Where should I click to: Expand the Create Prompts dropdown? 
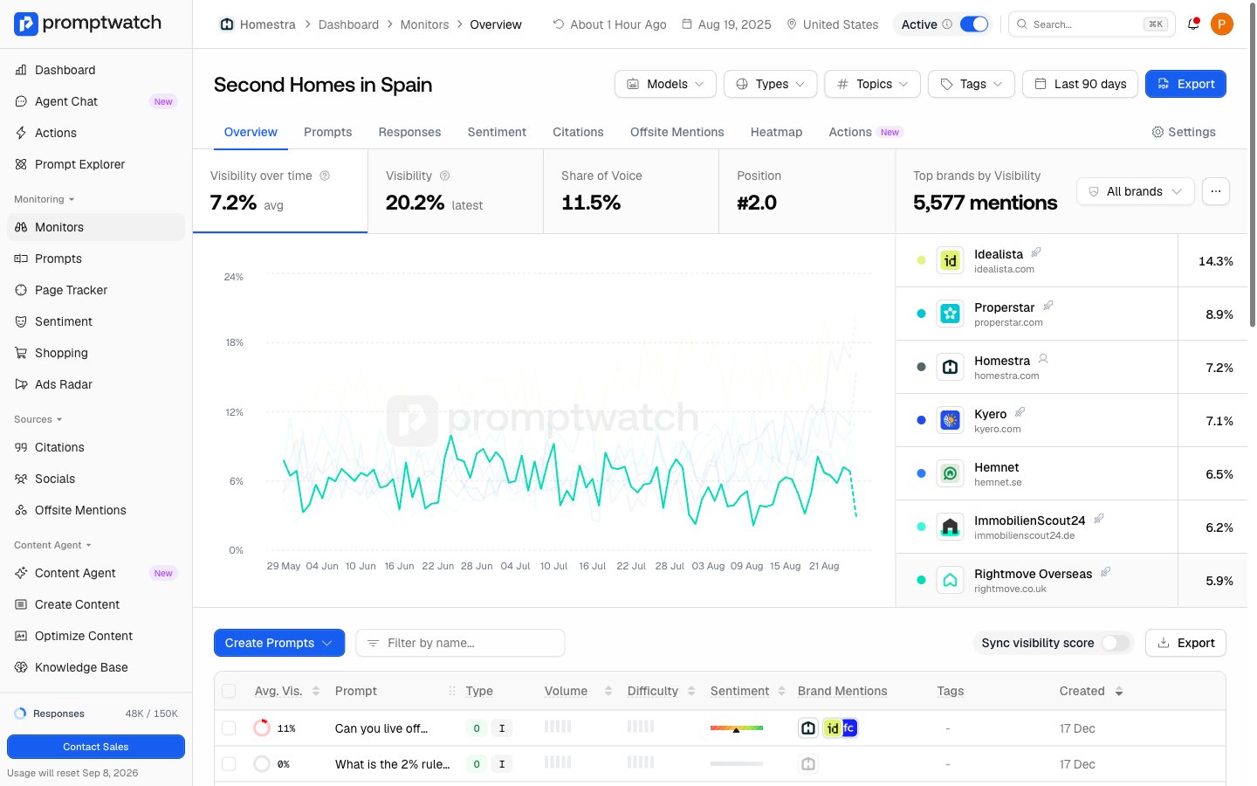tap(279, 643)
